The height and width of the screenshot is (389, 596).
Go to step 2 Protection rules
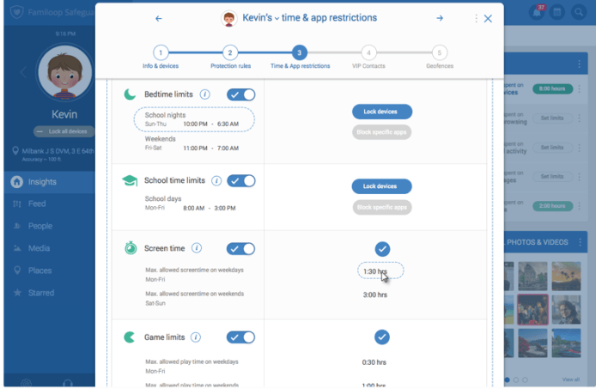(x=230, y=53)
